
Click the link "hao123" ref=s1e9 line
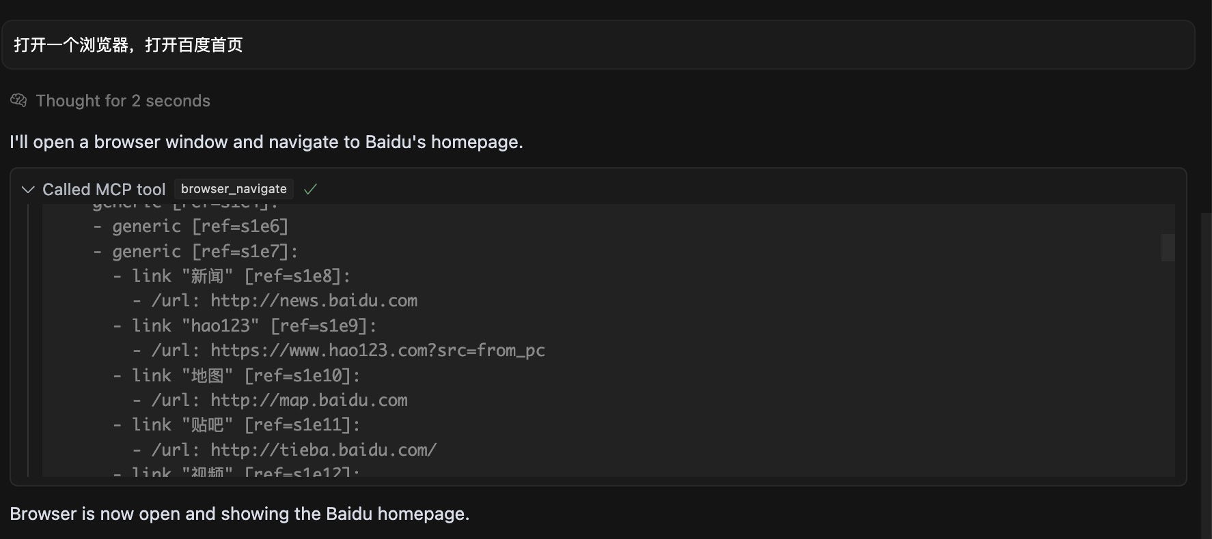254,326
